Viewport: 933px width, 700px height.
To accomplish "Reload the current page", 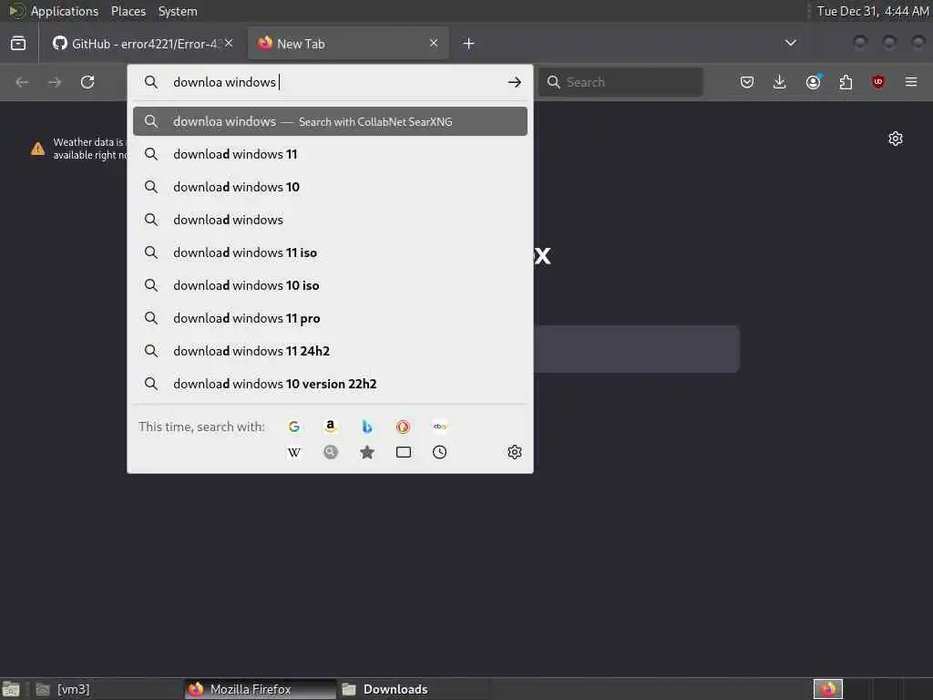I will click(87, 82).
